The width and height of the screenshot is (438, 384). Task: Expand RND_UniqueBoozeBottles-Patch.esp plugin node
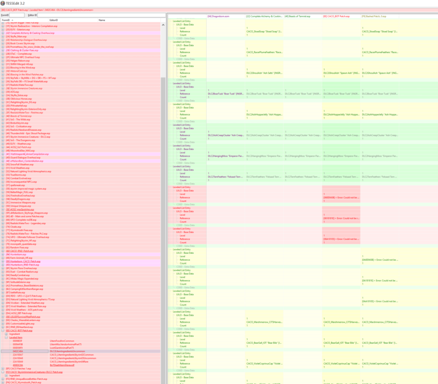pyautogui.click(x=3, y=379)
